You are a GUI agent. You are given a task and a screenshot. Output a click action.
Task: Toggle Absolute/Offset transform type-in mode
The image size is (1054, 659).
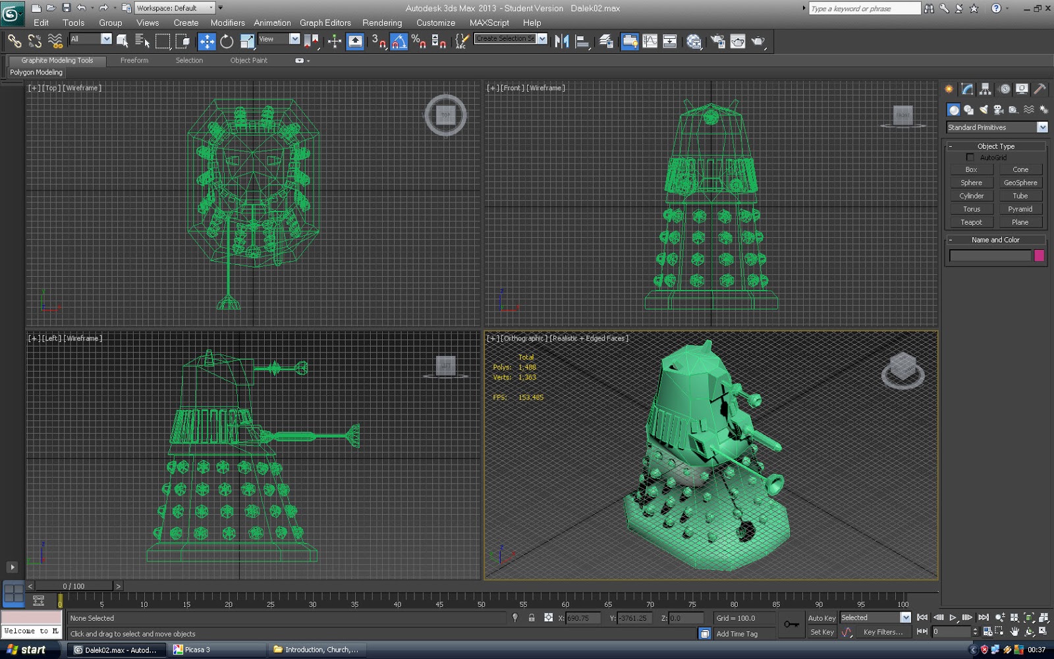click(548, 617)
